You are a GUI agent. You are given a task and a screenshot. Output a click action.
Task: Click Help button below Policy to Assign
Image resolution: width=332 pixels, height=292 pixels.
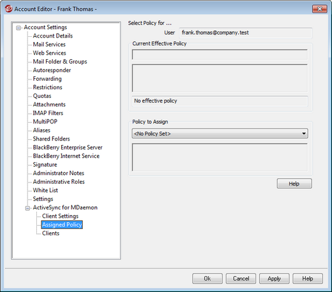click(x=294, y=183)
